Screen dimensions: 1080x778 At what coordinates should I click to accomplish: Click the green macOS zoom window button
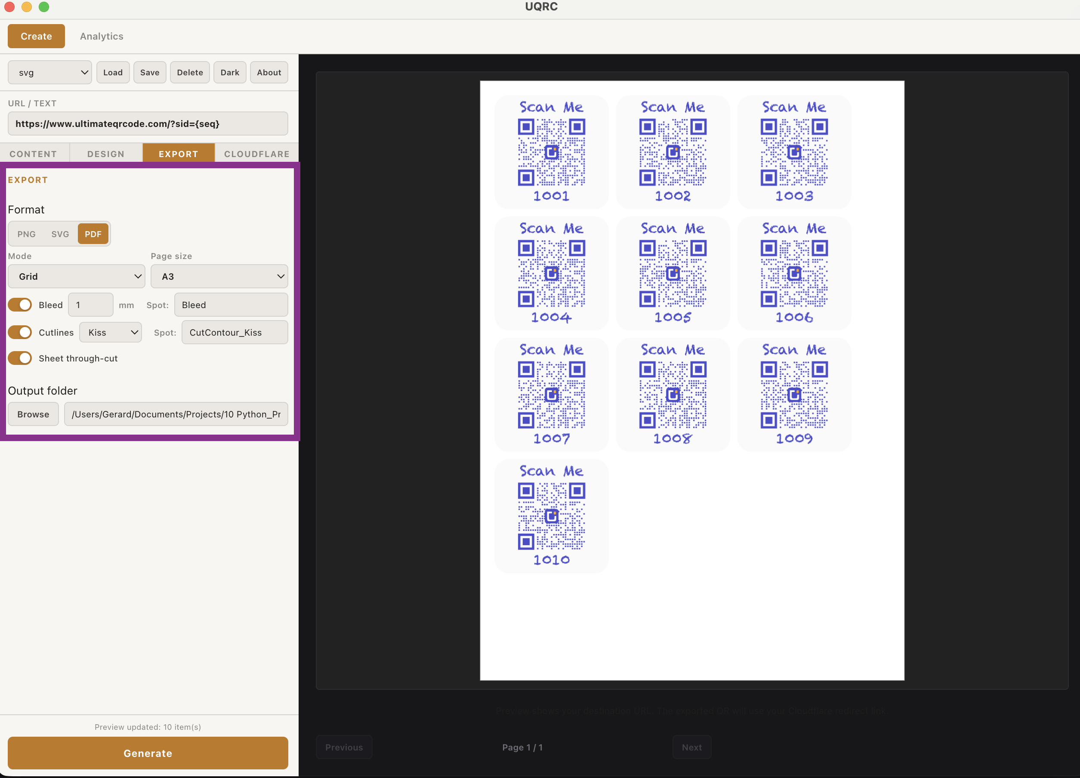44,6
